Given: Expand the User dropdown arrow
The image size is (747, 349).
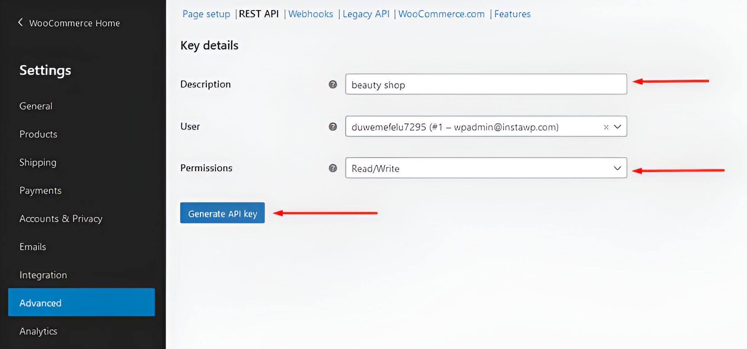Looking at the screenshot, I should pos(617,127).
